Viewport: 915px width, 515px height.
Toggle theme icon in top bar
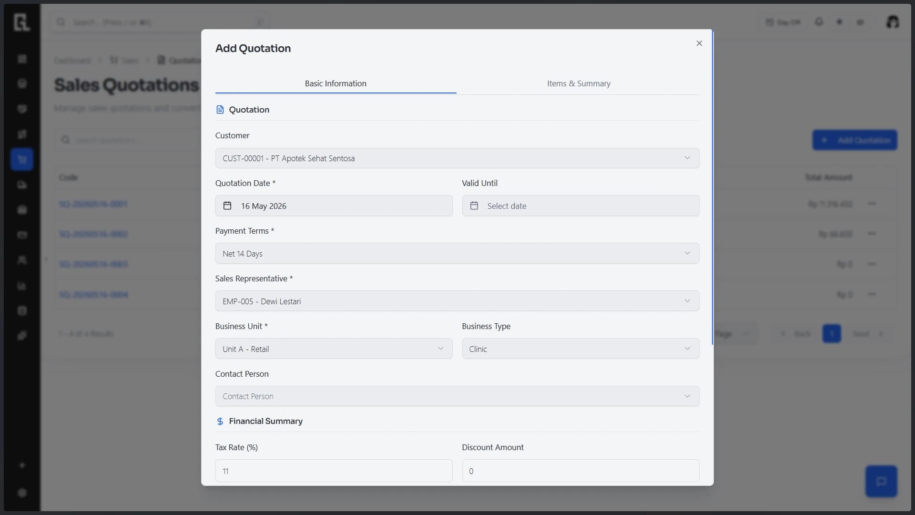tap(840, 22)
